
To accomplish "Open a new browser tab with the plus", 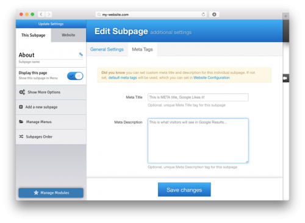I will click(x=285, y=16).
